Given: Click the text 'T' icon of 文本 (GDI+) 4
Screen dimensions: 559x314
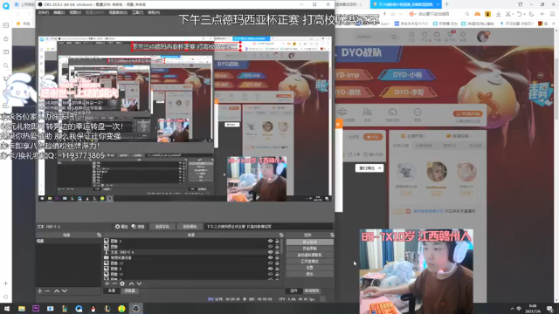Looking at the screenshot, I should pos(107,252).
